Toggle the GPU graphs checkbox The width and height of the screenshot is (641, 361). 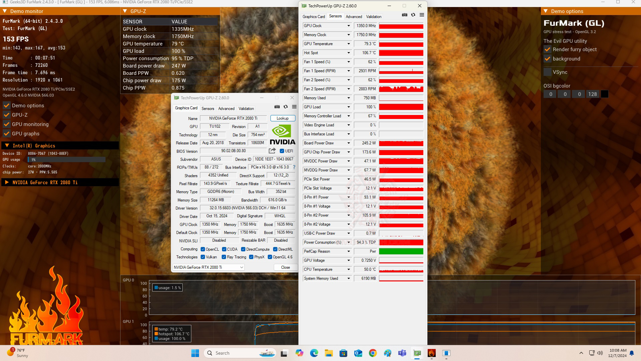(7, 134)
